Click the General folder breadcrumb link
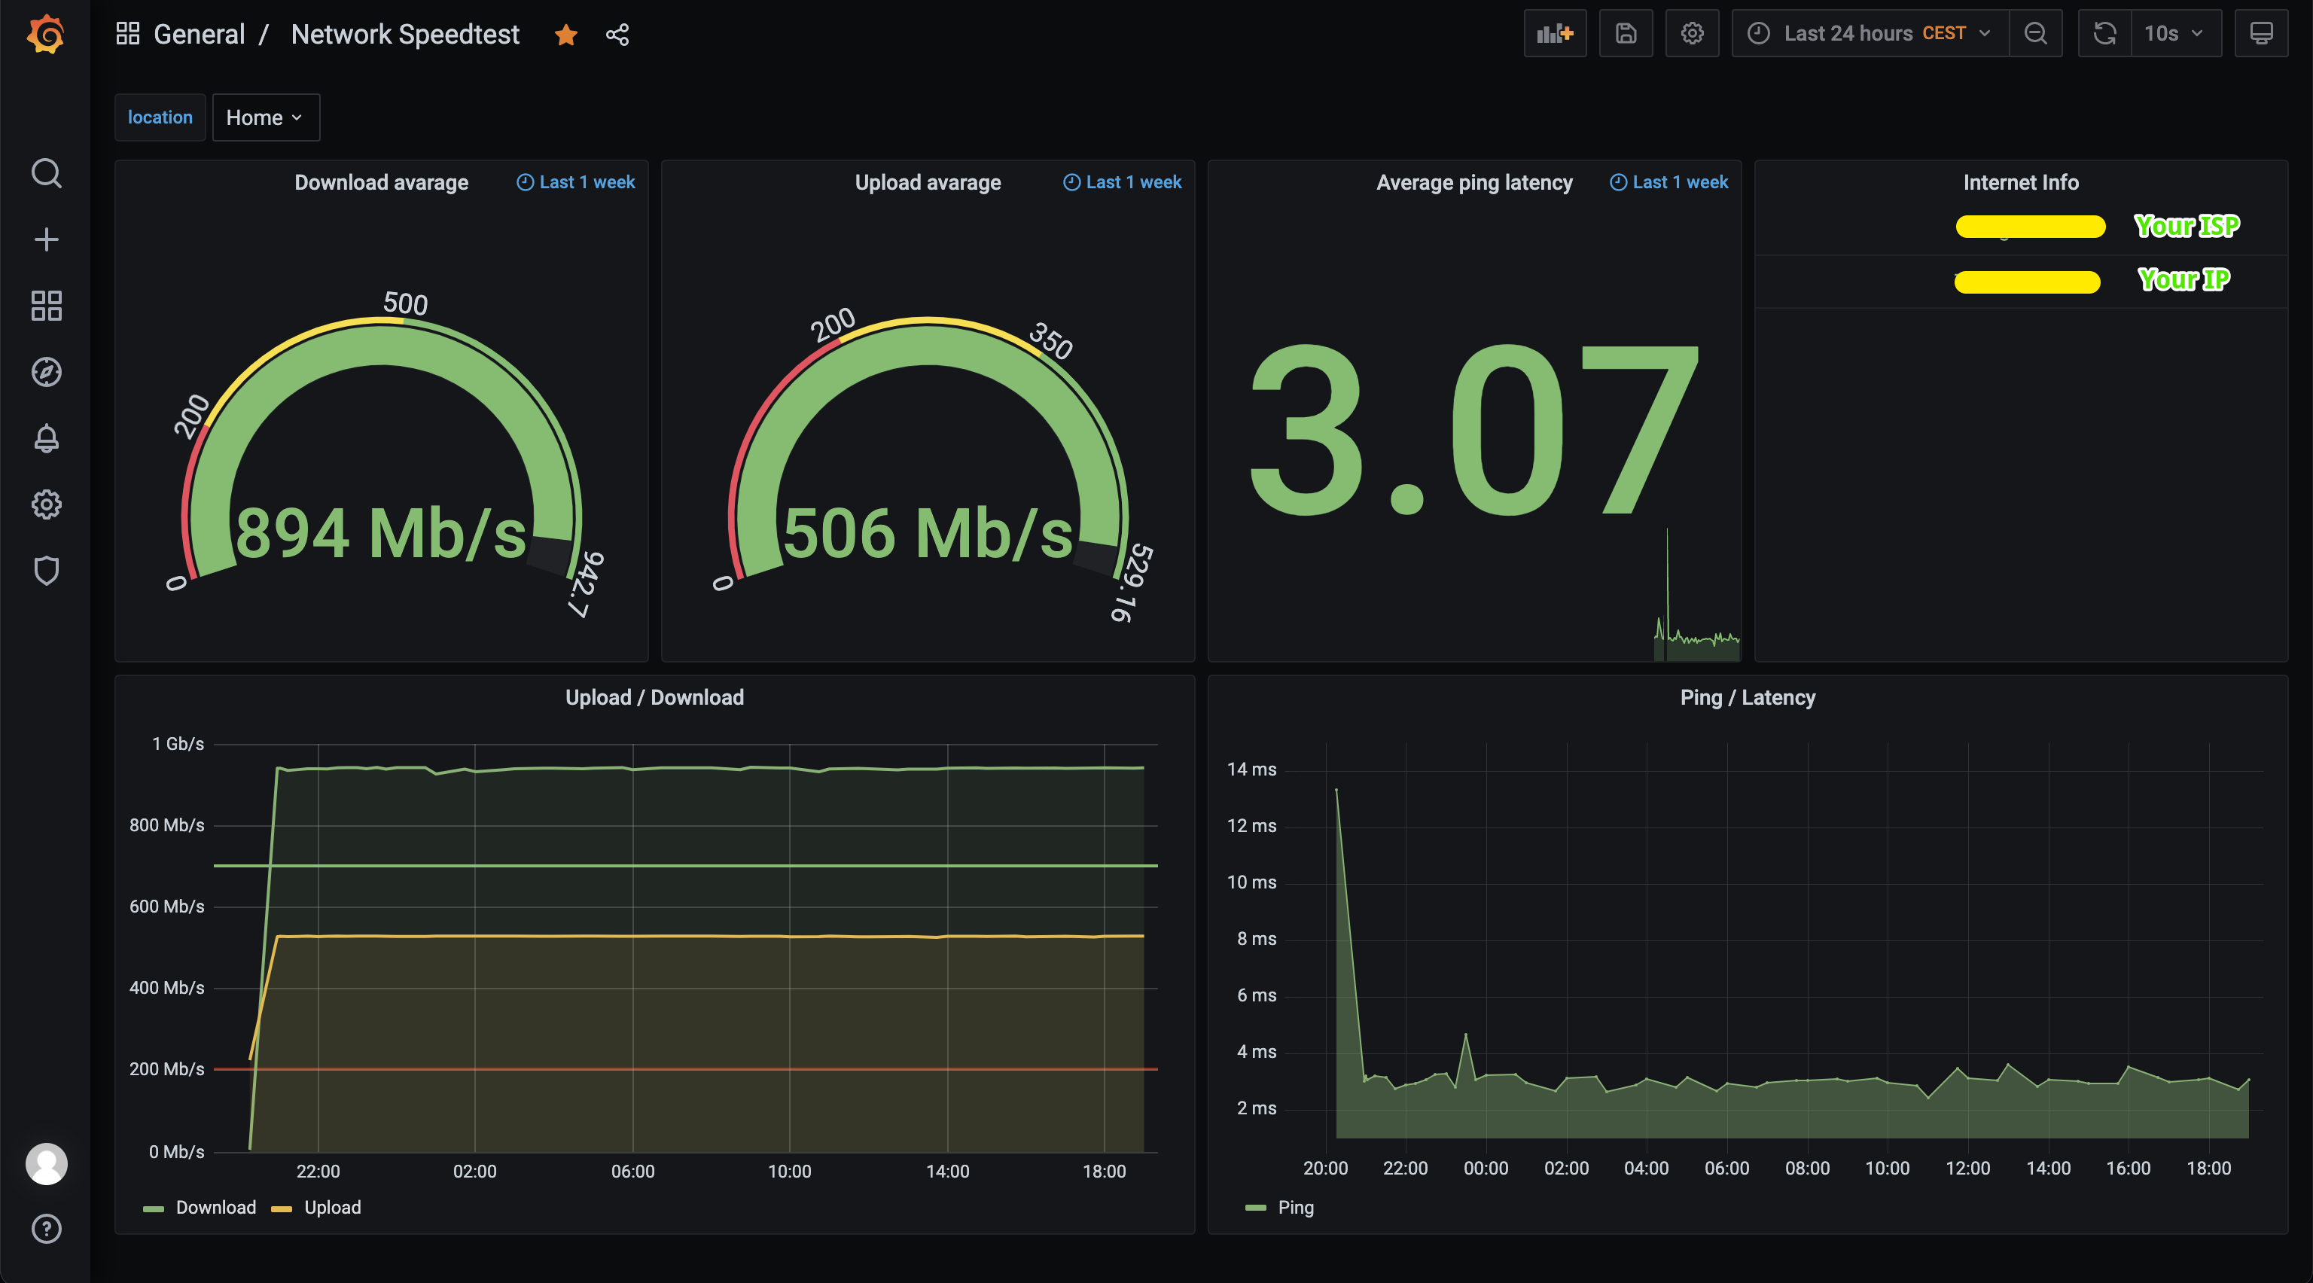 (x=199, y=35)
